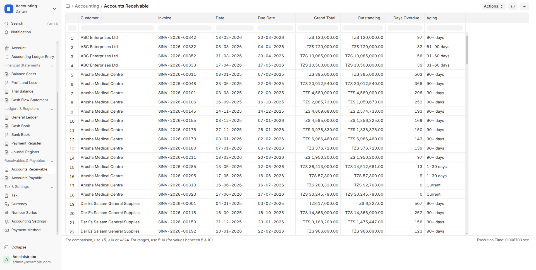Click the Number Series hash icon
Image resolution: width=536 pixels, height=270 pixels.
pyautogui.click(x=7, y=213)
